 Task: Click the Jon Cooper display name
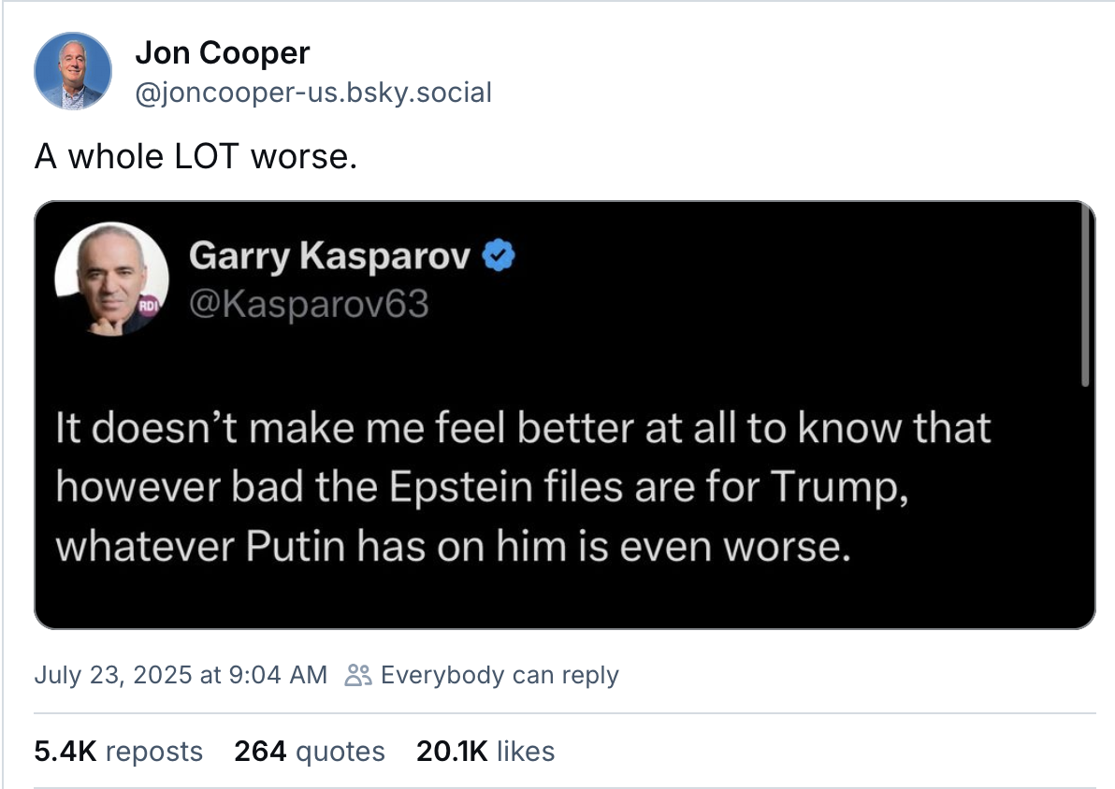[x=223, y=53]
